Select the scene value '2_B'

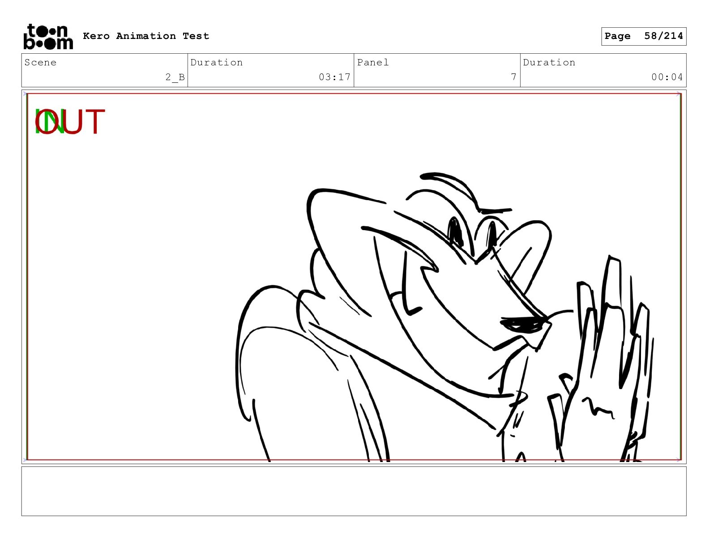[x=175, y=77]
